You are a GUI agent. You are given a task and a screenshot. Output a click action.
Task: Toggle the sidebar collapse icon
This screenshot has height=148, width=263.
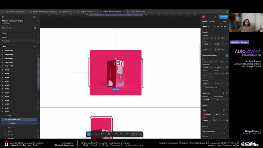point(34,17)
